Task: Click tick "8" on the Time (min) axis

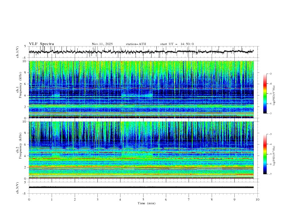Action: (212, 199)
